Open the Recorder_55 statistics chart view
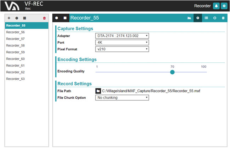This screenshot has width=230, height=148. click(189, 18)
